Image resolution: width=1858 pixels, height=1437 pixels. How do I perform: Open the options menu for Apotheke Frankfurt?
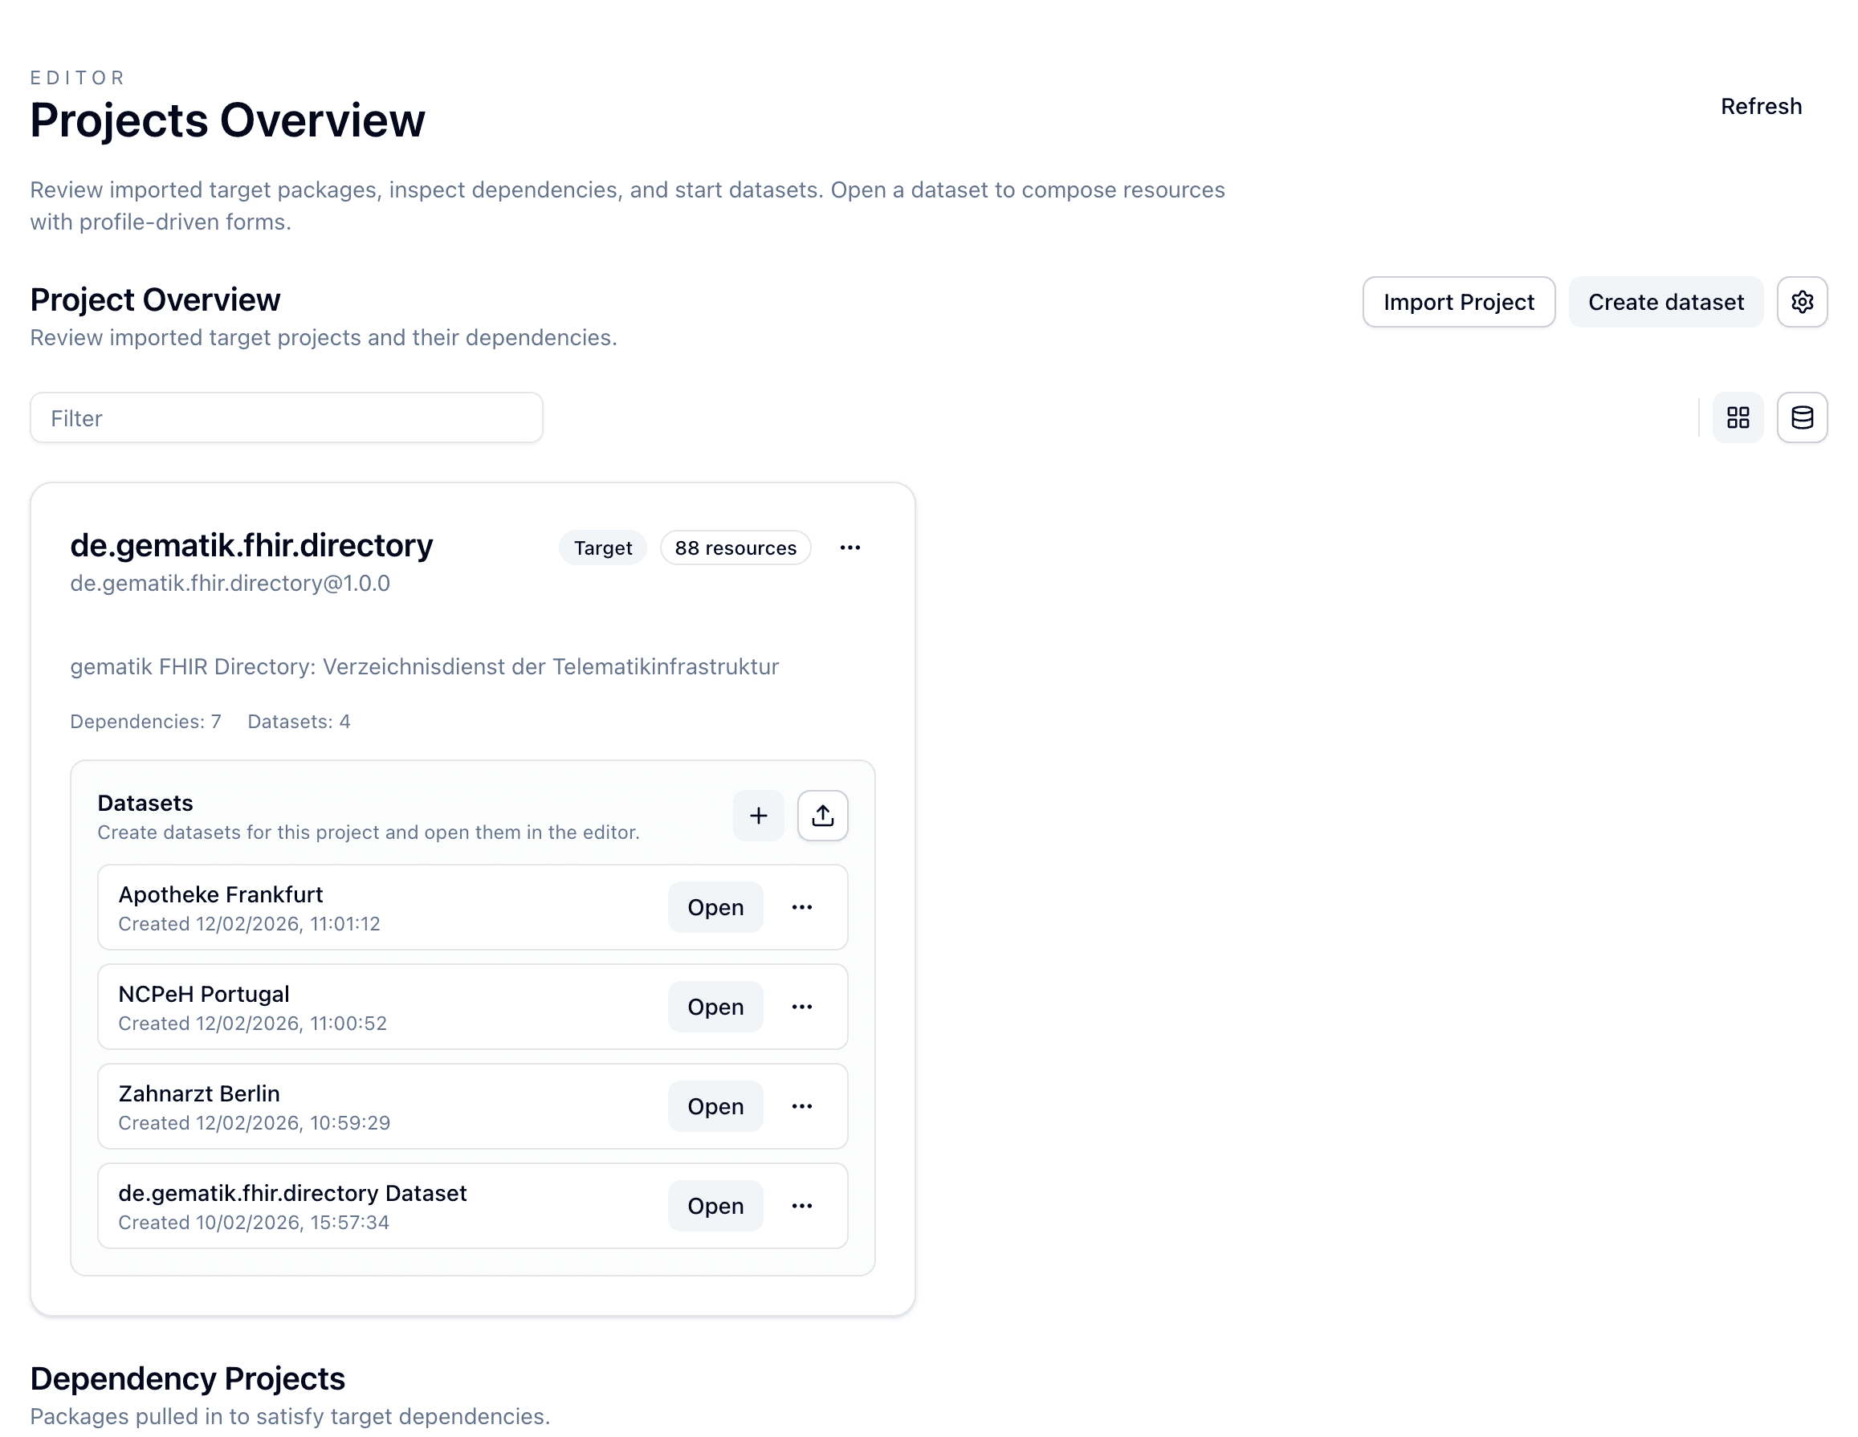coord(801,907)
